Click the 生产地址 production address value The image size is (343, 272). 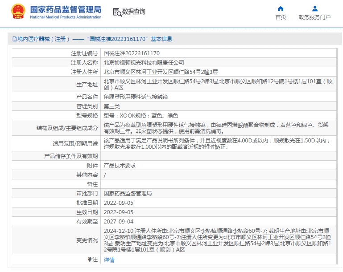pyautogui.click(x=218, y=85)
